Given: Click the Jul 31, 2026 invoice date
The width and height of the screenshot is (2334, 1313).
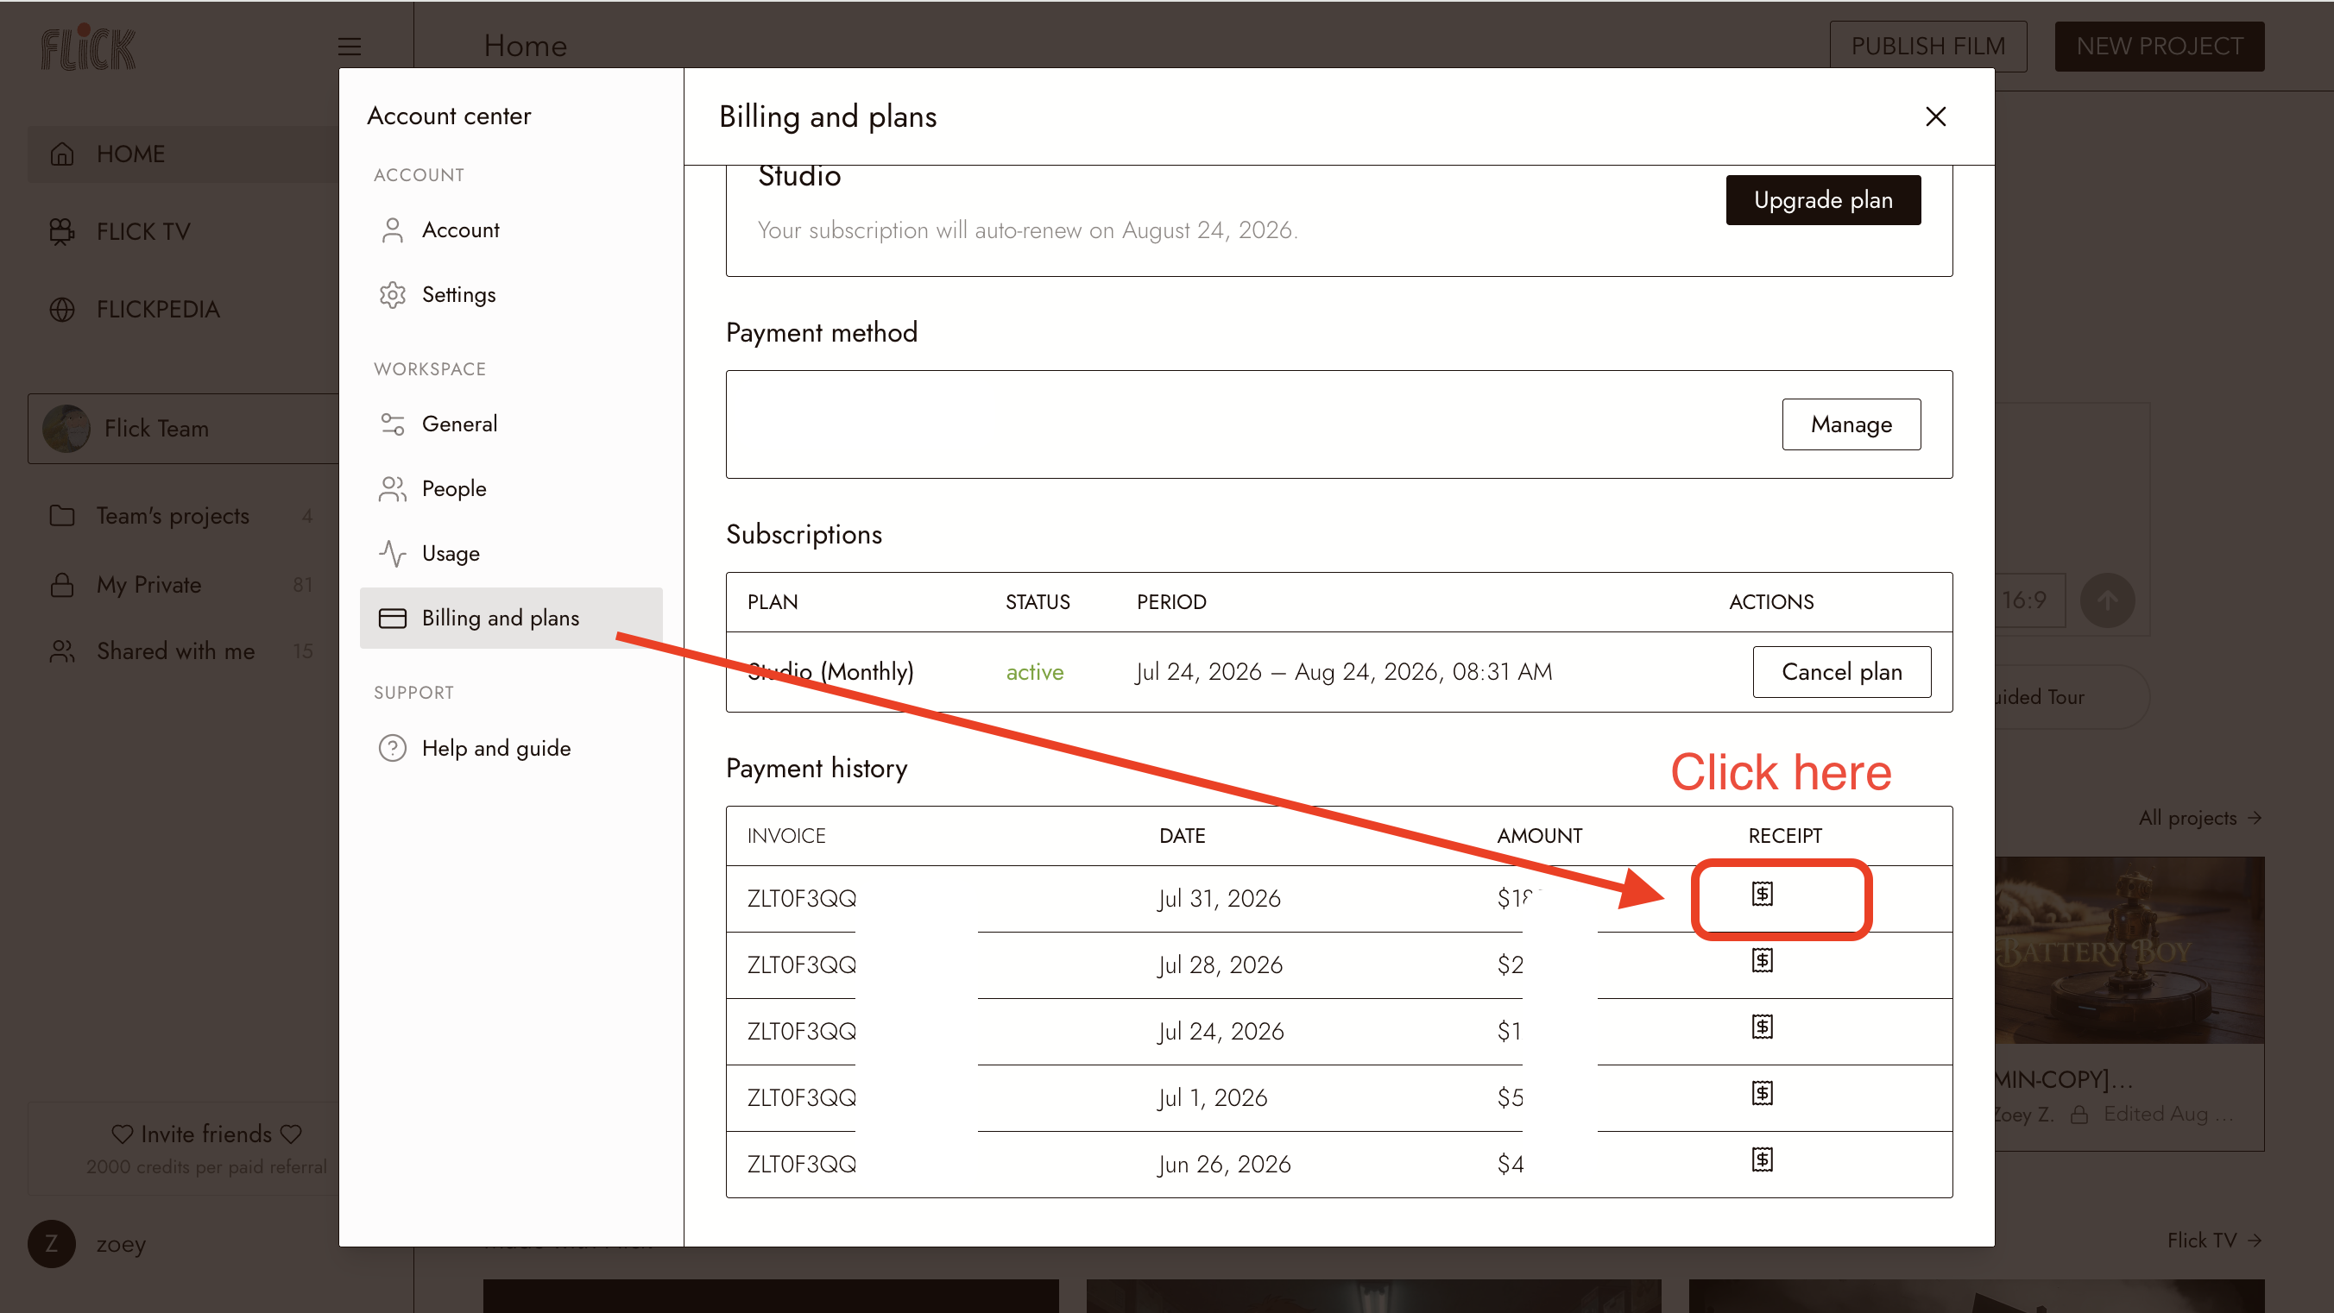Looking at the screenshot, I should pyautogui.click(x=1219, y=898).
